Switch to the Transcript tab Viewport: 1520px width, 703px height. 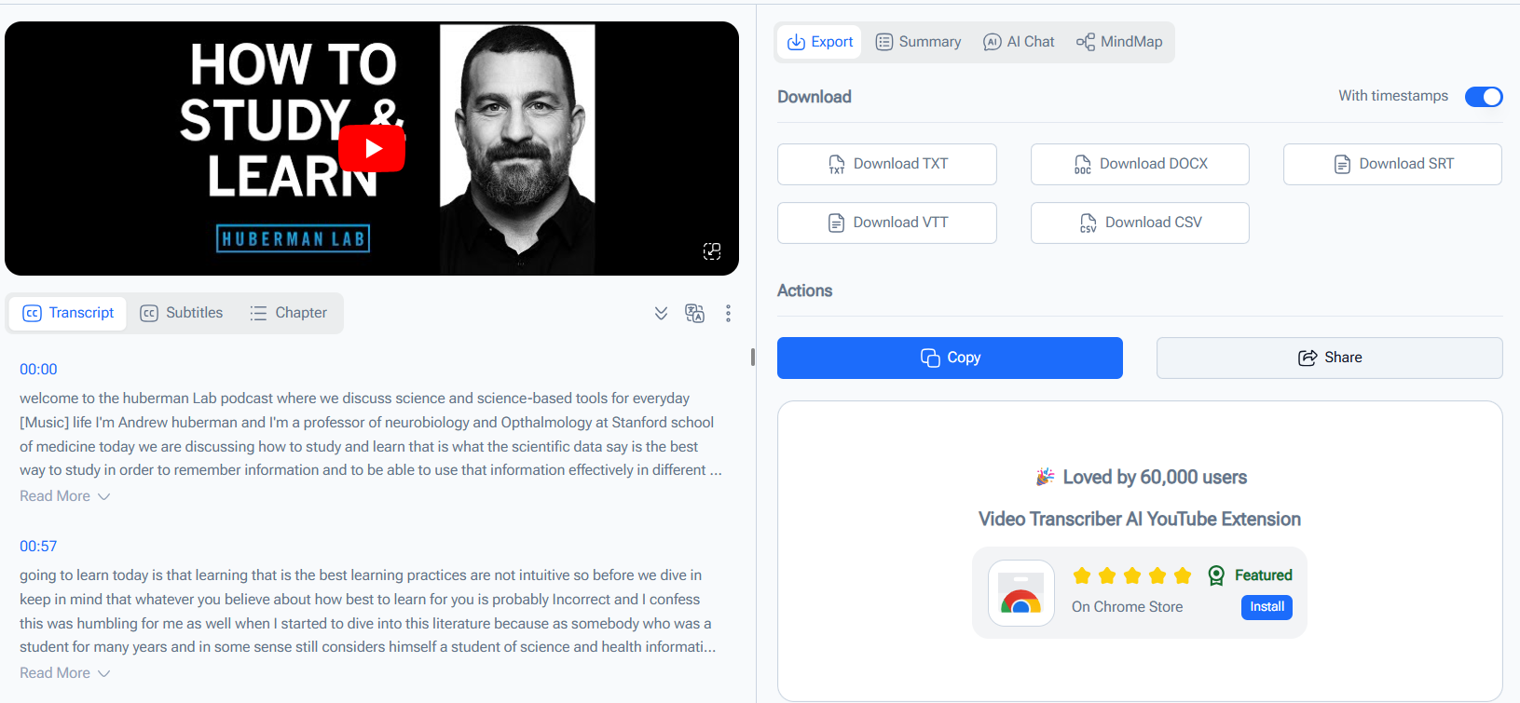click(68, 313)
